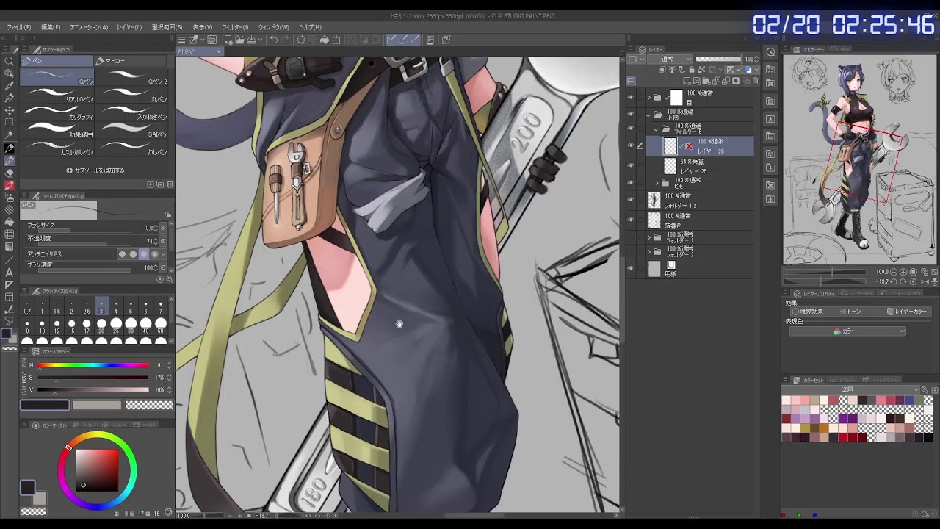Select the カリグラフィ brush

[58, 112]
